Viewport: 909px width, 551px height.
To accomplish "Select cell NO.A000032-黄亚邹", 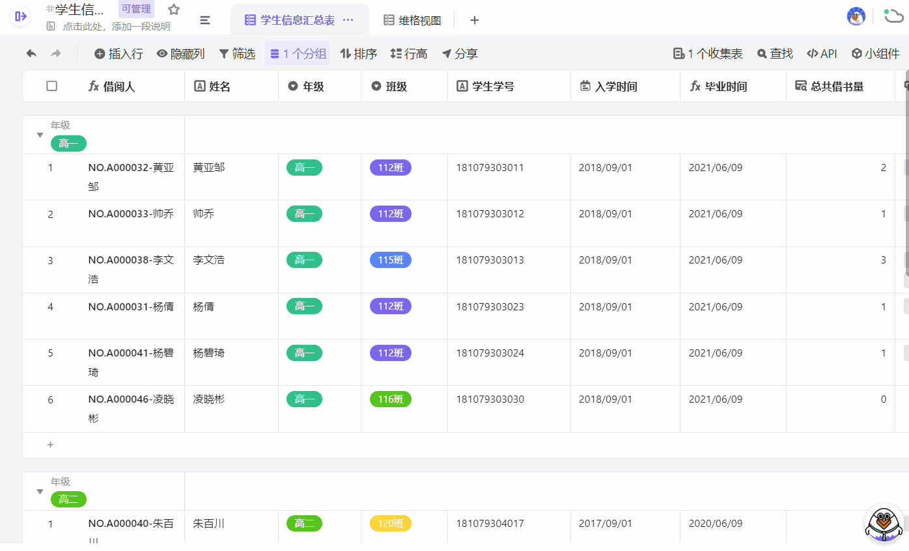I will [132, 177].
